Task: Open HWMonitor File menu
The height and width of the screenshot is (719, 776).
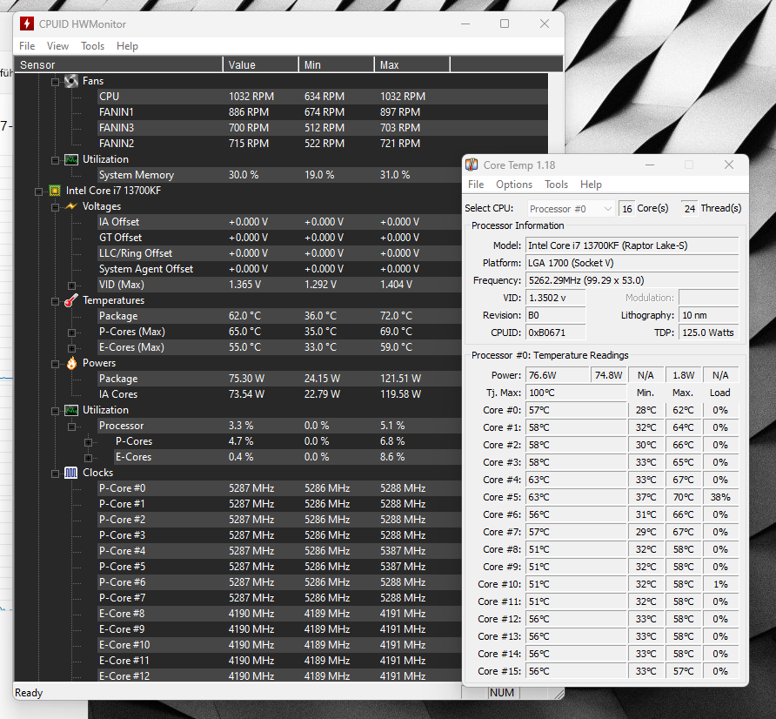Action: coord(27,46)
